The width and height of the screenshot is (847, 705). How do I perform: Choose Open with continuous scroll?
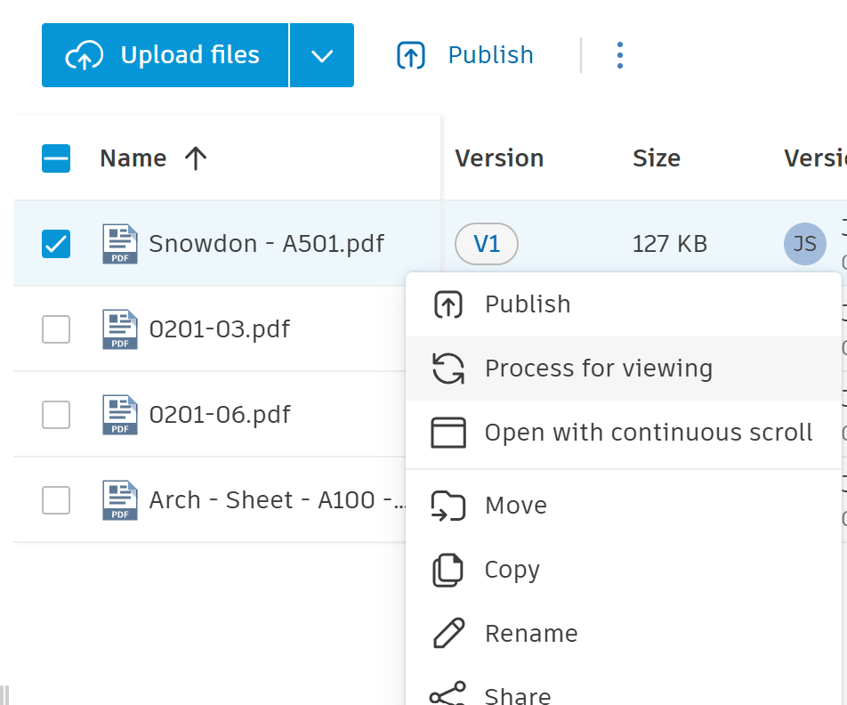[624, 433]
